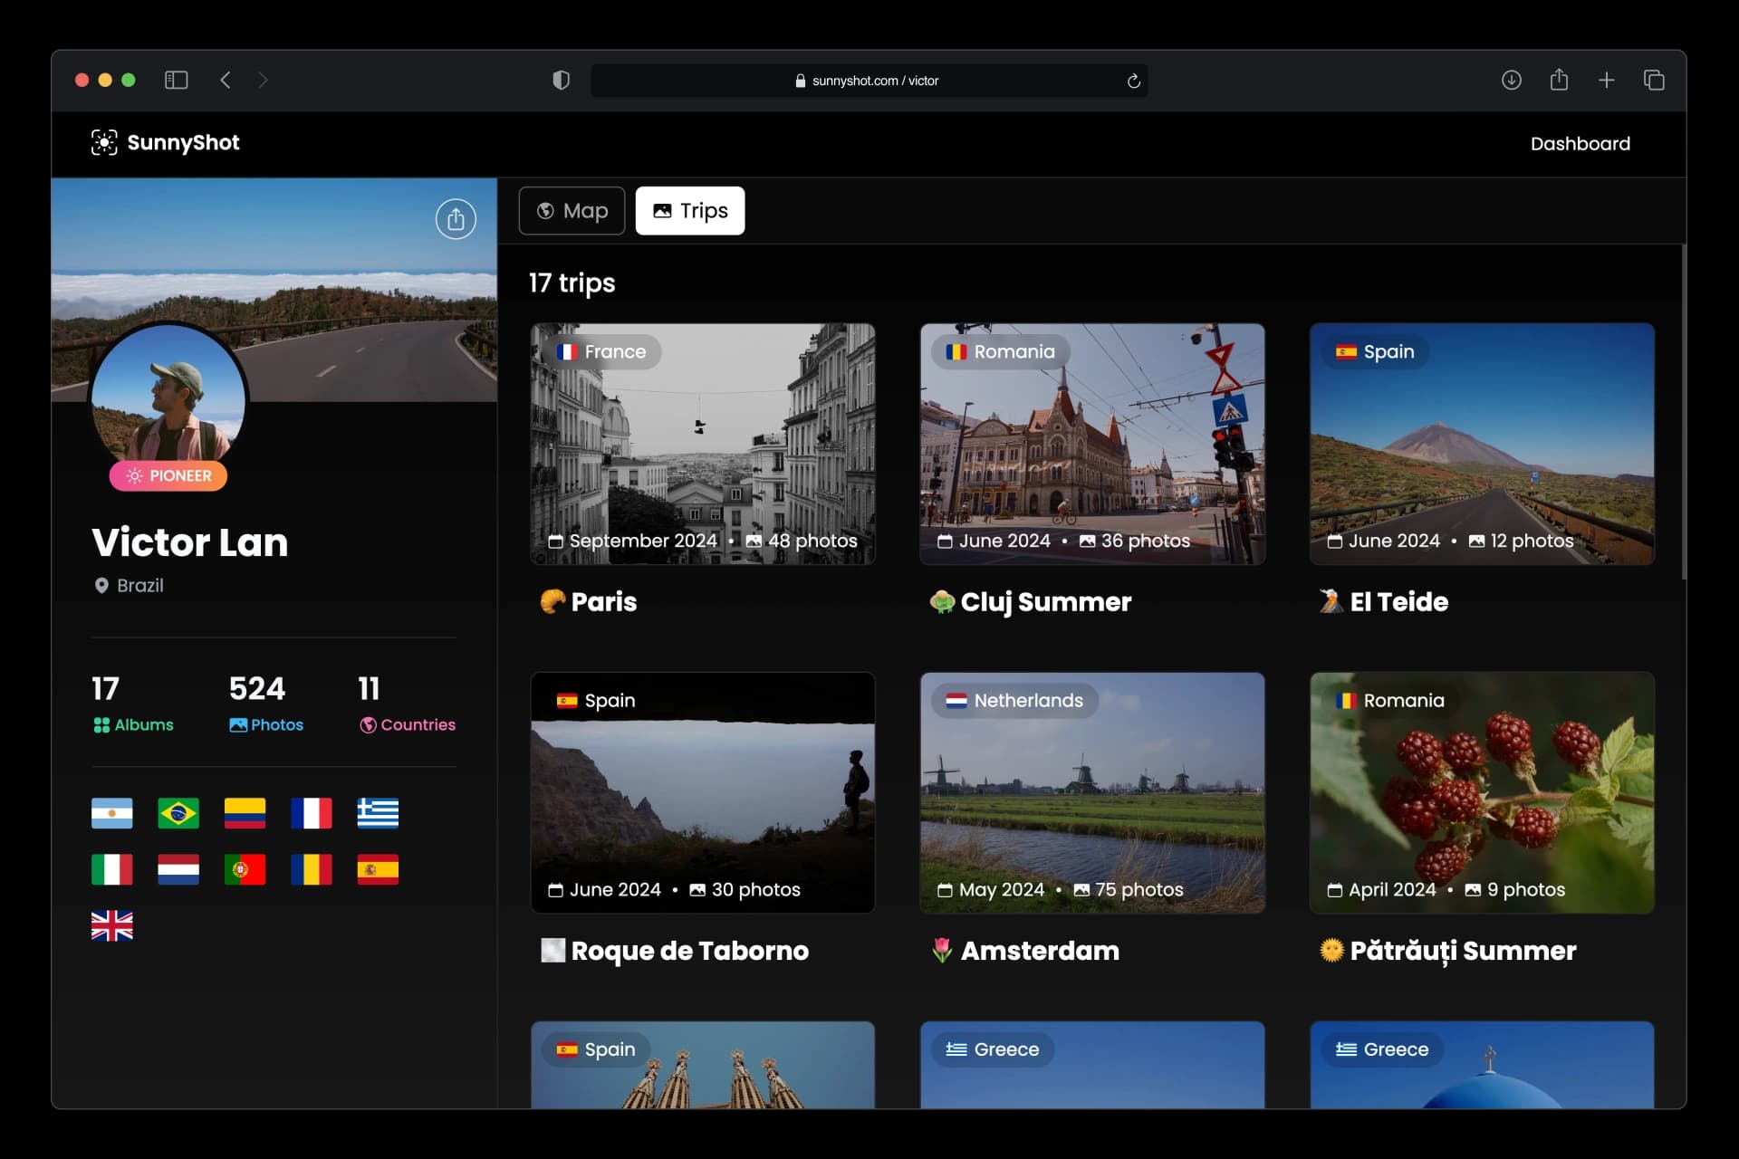This screenshot has height=1159, width=1739.
Task: Click the SunnyShot logo icon
Action: [104, 143]
